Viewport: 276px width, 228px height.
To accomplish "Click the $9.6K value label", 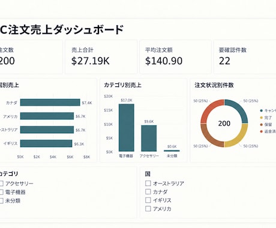I will (149, 122).
